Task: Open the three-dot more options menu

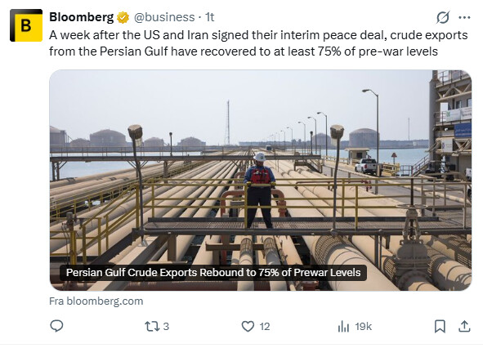Action: click(x=464, y=17)
